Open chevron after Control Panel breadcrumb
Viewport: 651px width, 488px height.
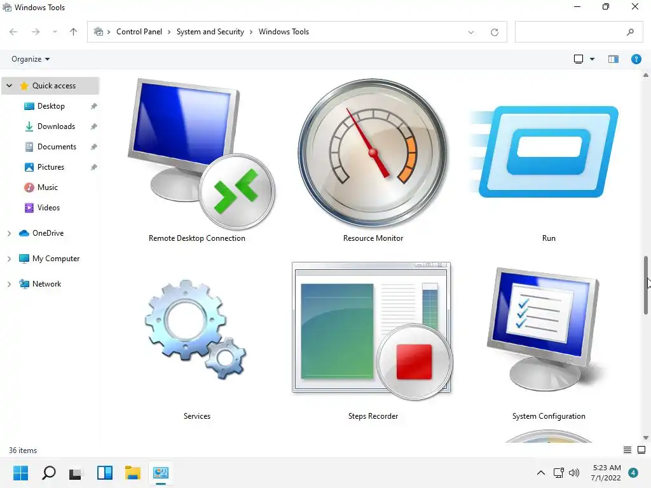169,32
